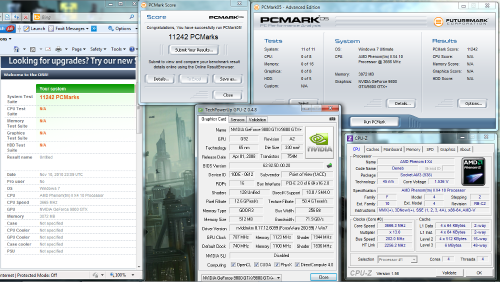Open the GPU selection dropdown in GPU-Z
500x282 pixels.
(x=241, y=278)
